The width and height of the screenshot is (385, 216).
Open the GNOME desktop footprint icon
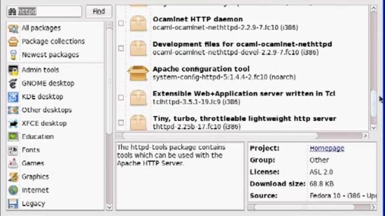click(x=13, y=83)
